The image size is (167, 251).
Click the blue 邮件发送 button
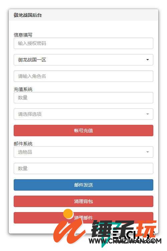[83, 185]
